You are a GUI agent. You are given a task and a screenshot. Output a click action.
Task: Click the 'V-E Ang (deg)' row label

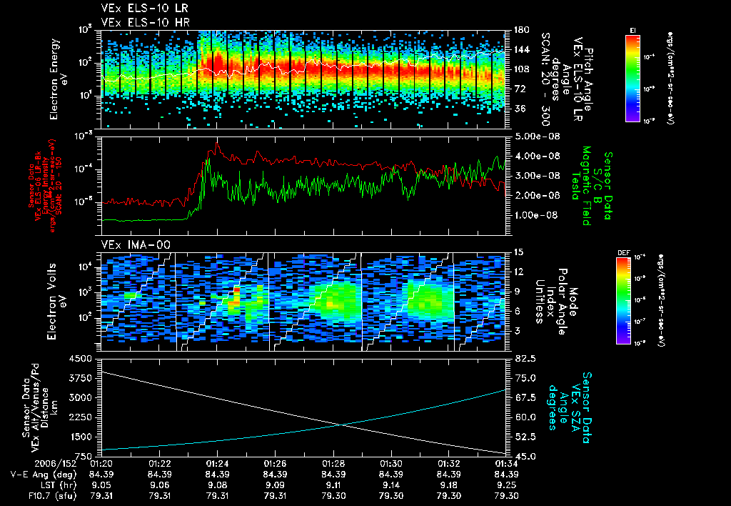(x=44, y=475)
